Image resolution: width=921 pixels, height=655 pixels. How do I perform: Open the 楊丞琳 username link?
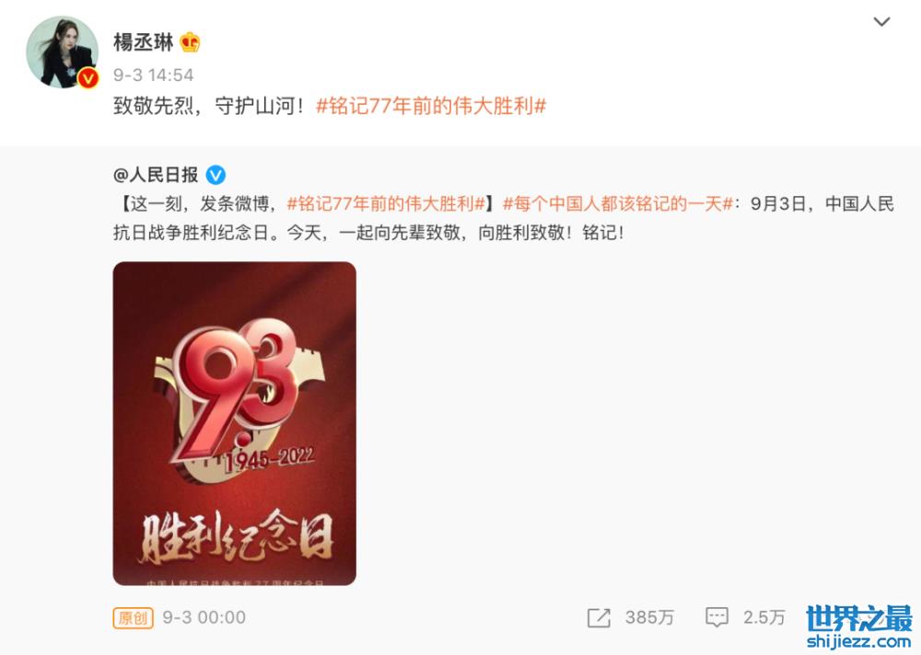[144, 42]
